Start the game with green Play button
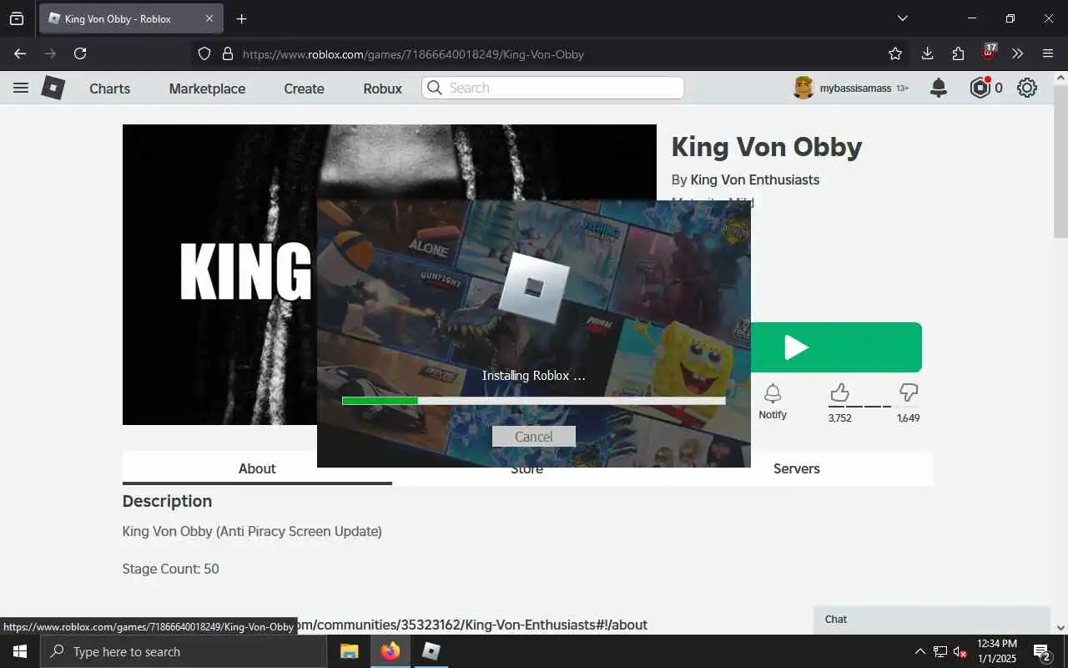This screenshot has width=1068, height=668. 836,347
